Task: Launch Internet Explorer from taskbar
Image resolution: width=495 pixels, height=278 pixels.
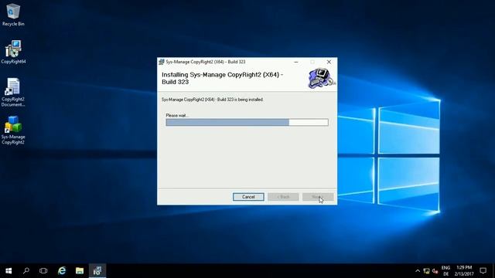Action: pos(62,271)
